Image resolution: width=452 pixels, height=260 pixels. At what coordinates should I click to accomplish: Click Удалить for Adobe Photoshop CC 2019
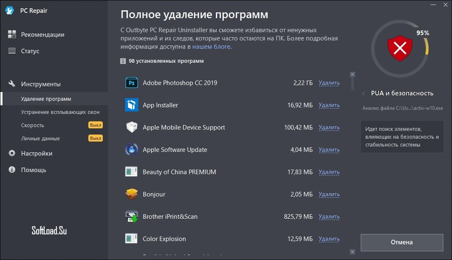pyautogui.click(x=329, y=83)
